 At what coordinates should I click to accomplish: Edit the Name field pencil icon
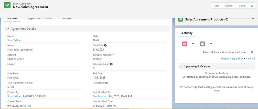point(79,49)
